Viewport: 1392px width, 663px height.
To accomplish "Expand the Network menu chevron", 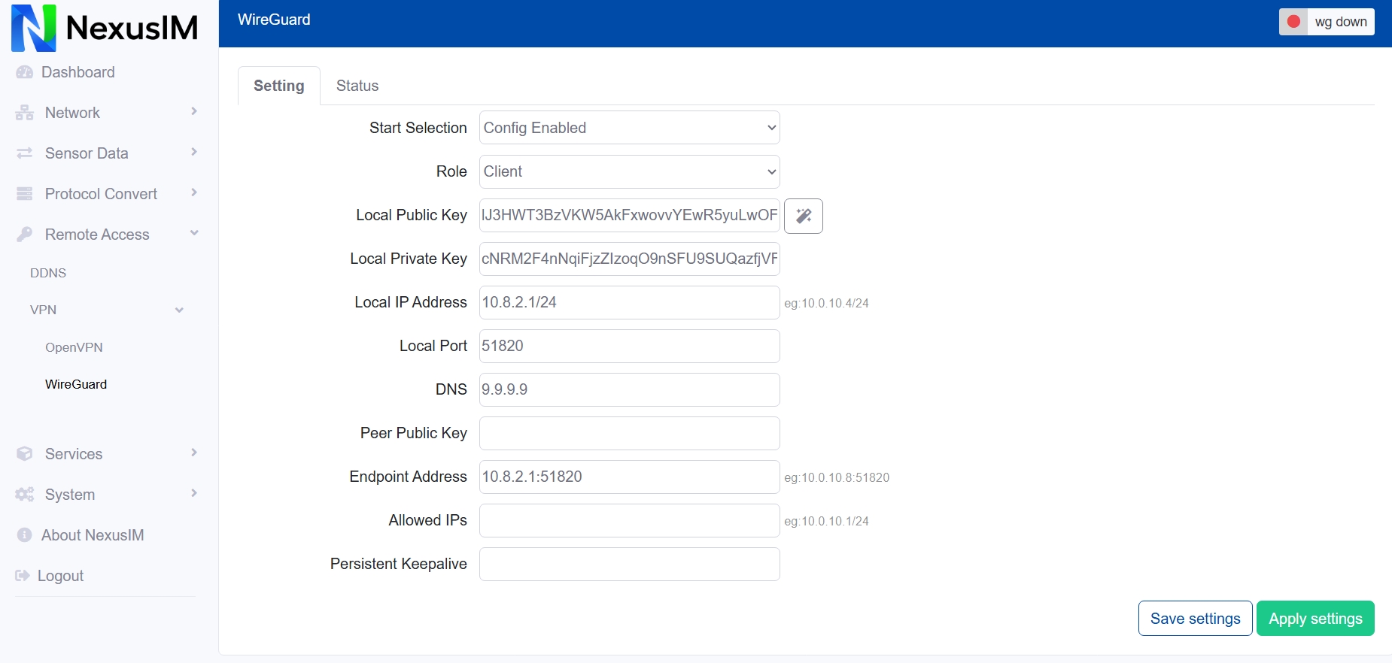I will (x=194, y=111).
